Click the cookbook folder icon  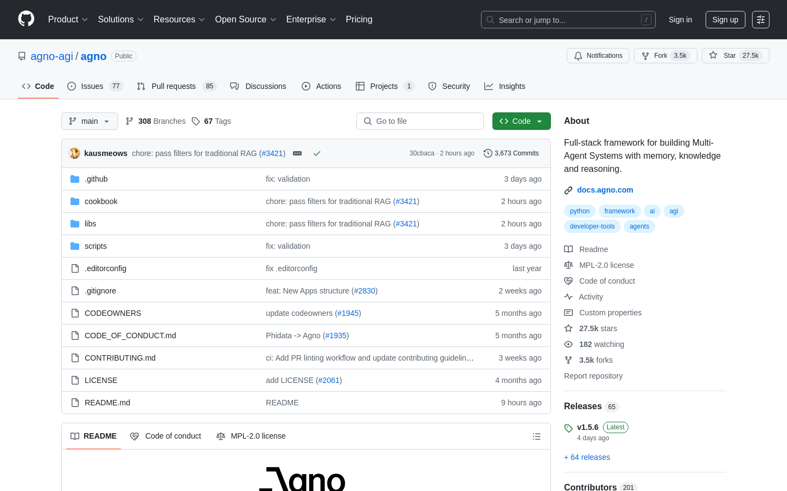[x=75, y=201]
